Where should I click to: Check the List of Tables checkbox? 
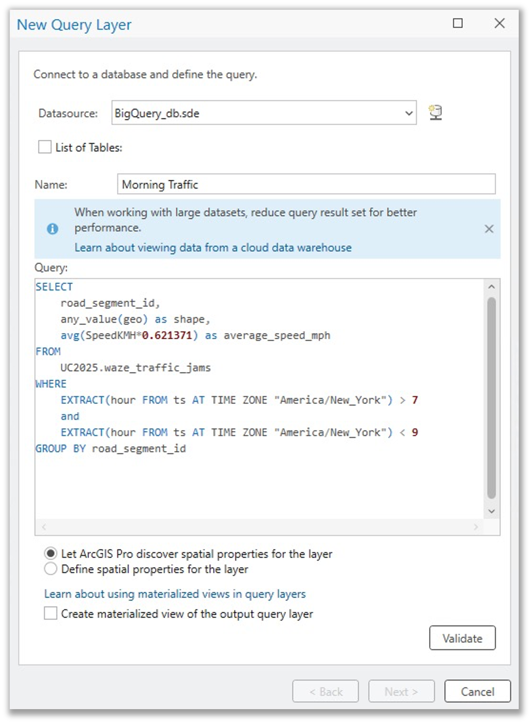tap(44, 147)
